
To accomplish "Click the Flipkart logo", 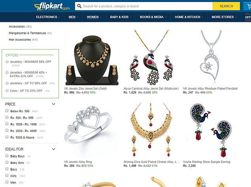I will tap(52, 6).
